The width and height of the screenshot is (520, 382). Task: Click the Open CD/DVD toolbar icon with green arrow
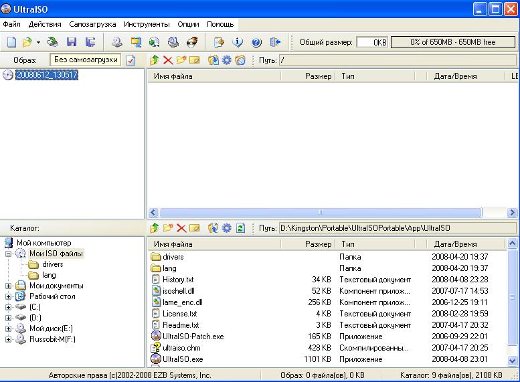click(x=52, y=42)
